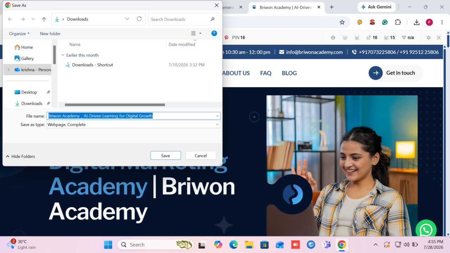This screenshot has width=450, height=253.
Task: Switch to the Briwon Academy tab
Action: [287, 7]
